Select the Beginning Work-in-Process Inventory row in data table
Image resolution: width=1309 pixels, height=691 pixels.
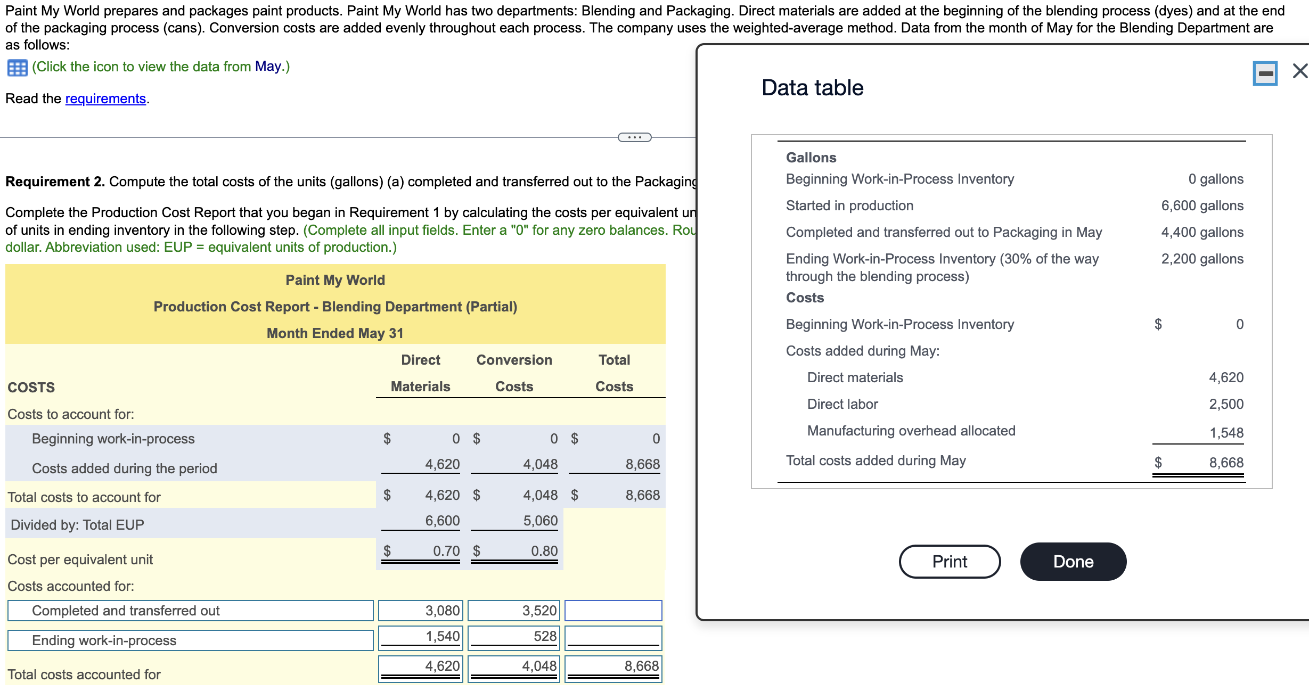[x=900, y=179]
